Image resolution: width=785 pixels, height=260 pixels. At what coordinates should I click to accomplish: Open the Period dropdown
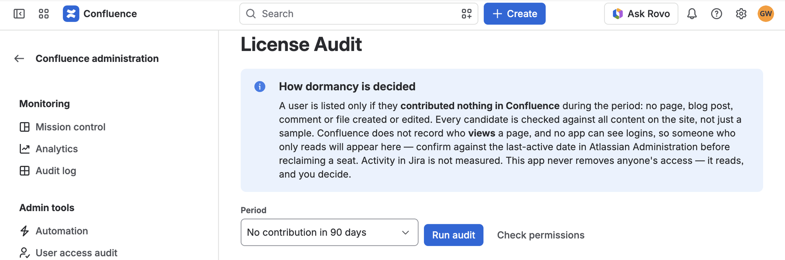329,232
